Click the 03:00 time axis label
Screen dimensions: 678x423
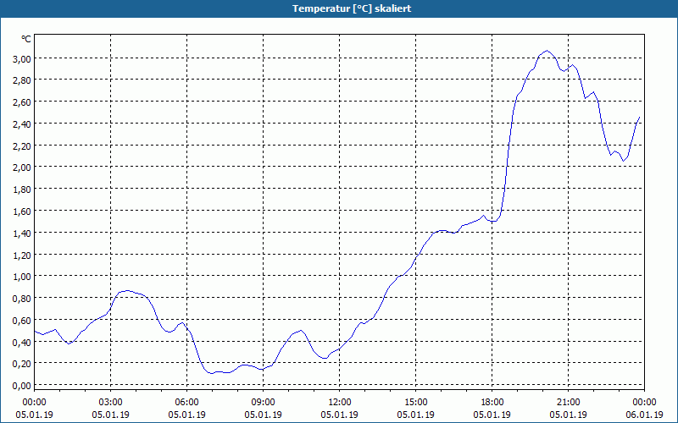pos(111,403)
